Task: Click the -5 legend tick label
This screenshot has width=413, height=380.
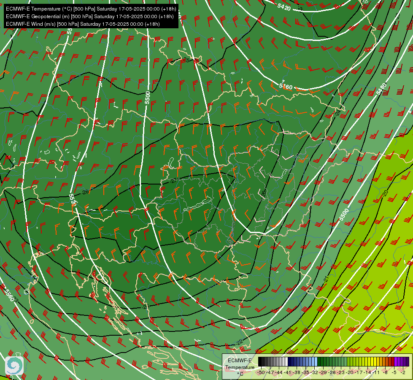Action: (394, 372)
